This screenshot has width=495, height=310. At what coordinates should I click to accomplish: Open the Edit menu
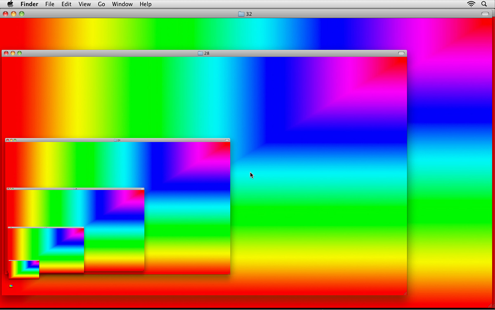coord(66,4)
